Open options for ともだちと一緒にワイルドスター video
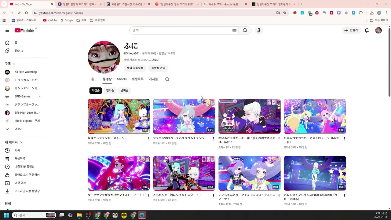Image resolution: width=391 pixels, height=220 pixels. [214, 196]
